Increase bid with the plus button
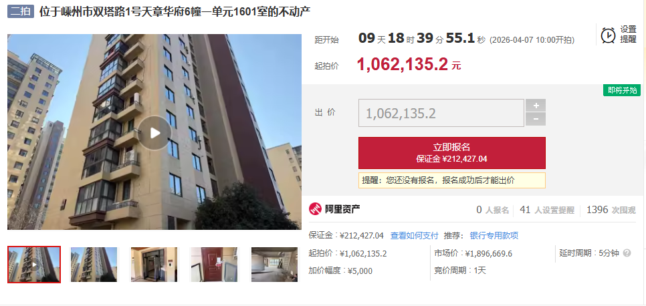Viewport: 646px width, 306px height. click(536, 106)
